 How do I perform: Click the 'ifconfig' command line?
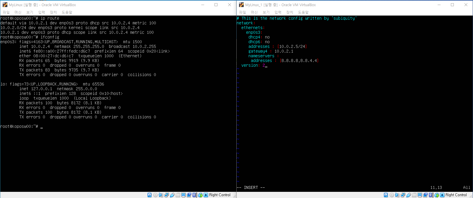(30, 37)
